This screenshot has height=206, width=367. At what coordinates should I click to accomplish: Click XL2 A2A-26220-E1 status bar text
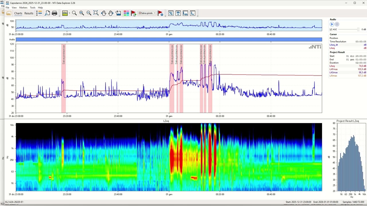pos(14,202)
